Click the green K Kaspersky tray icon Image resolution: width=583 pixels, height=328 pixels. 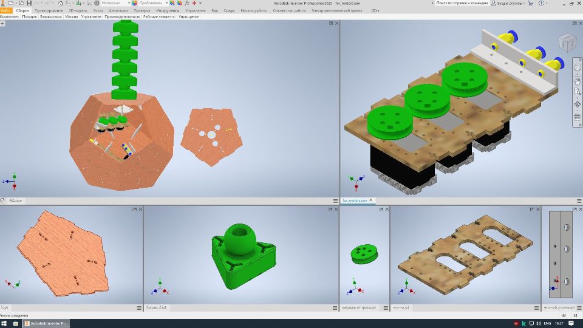(523, 324)
